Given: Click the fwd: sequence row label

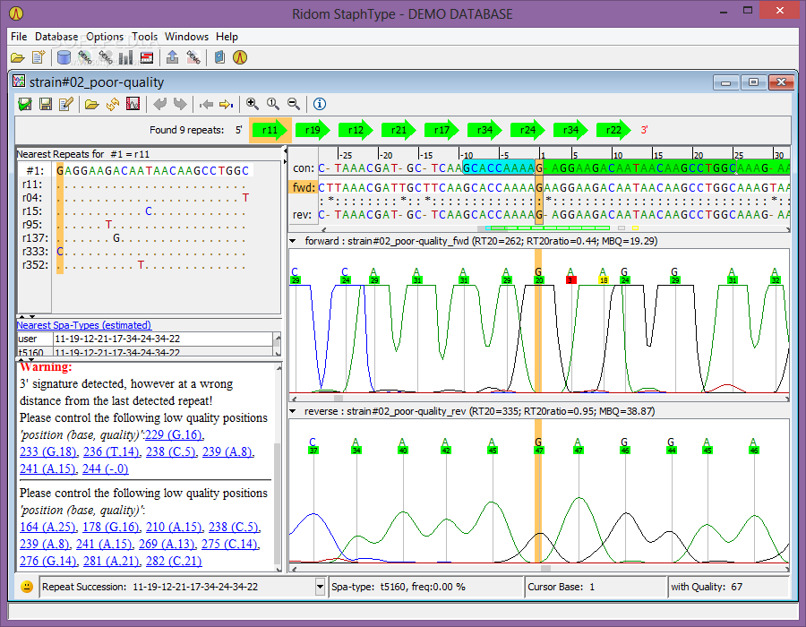Looking at the screenshot, I should [x=304, y=187].
